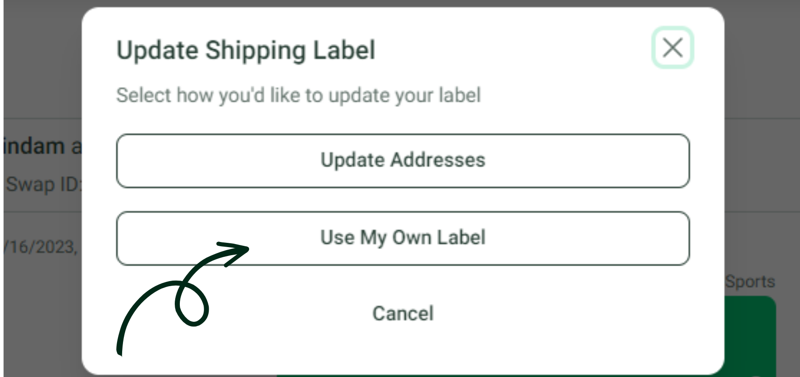Close the Update Shipping Label dialog
The height and width of the screenshot is (377, 800).
click(672, 47)
